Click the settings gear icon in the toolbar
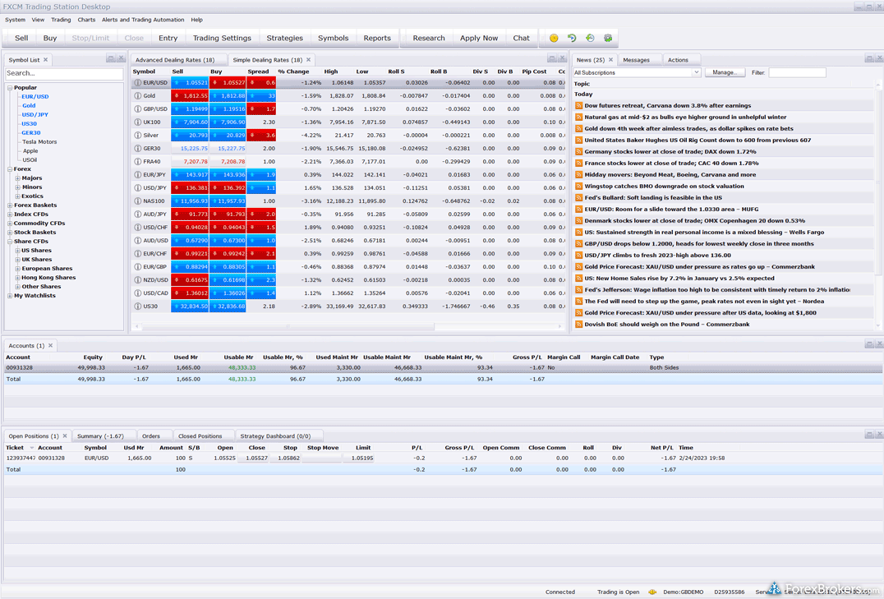 pos(608,38)
